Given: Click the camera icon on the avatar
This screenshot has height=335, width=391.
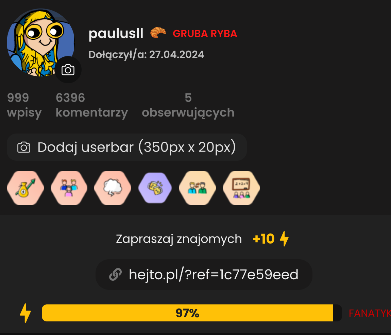Looking at the screenshot, I should coord(68,70).
